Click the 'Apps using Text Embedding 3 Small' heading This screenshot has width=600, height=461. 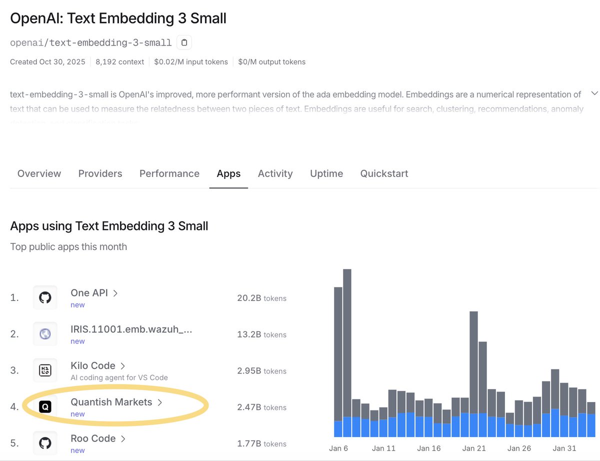pyautogui.click(x=109, y=226)
